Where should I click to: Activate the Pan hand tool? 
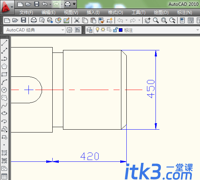pyautogui.click(x=148, y=20)
